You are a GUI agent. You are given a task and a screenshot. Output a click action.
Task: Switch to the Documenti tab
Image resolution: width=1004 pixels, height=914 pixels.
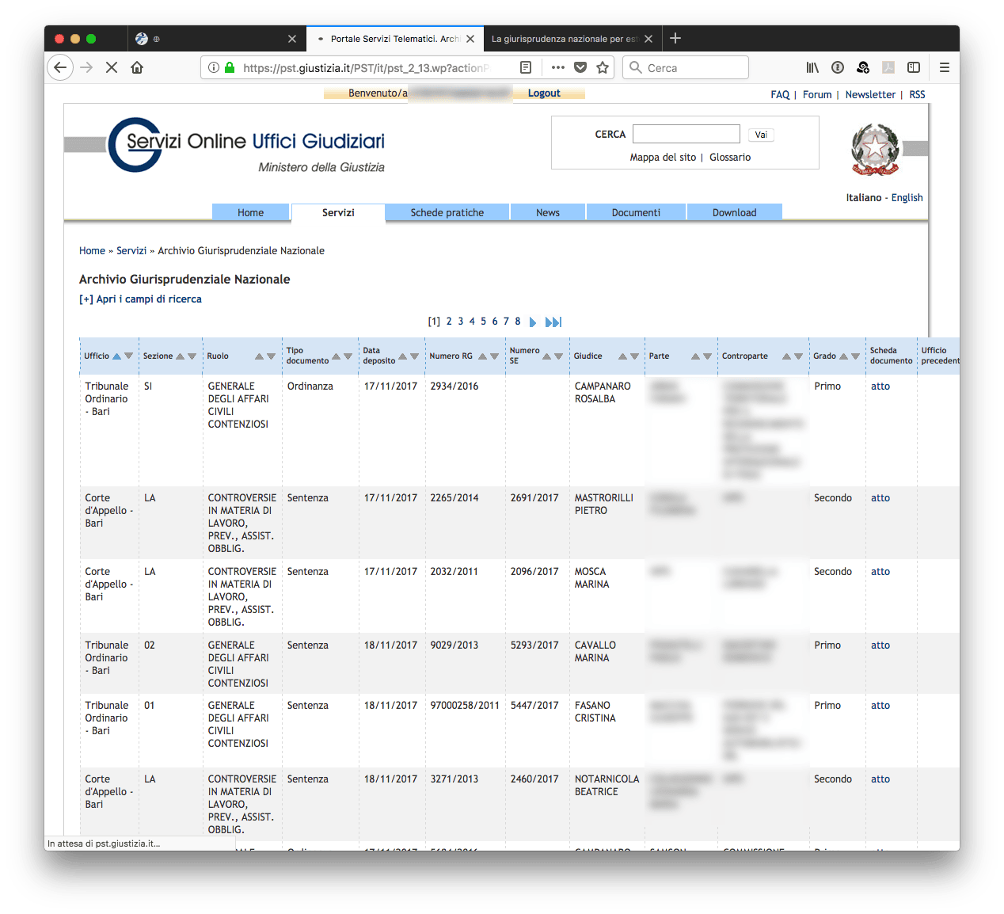(x=636, y=212)
